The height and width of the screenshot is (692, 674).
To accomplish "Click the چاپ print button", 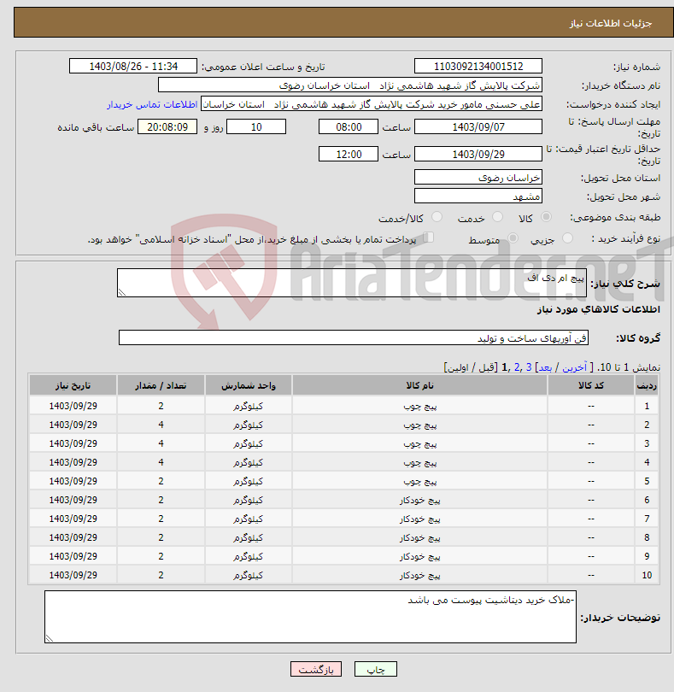I will (376, 669).
